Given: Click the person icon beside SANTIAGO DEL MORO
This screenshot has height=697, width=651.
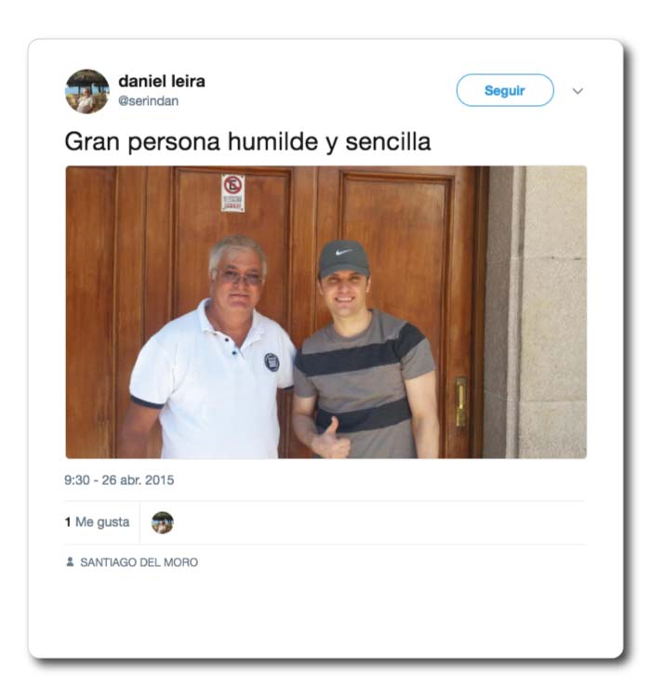Looking at the screenshot, I should (x=70, y=562).
